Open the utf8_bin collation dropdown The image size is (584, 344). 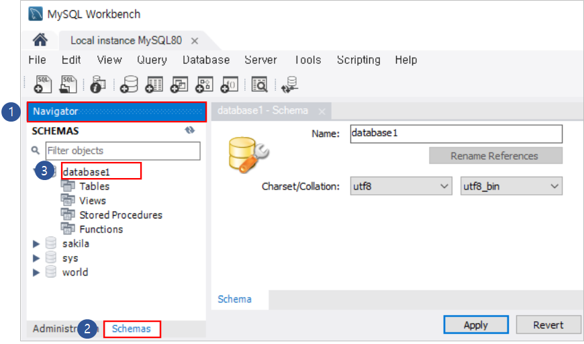coord(512,186)
